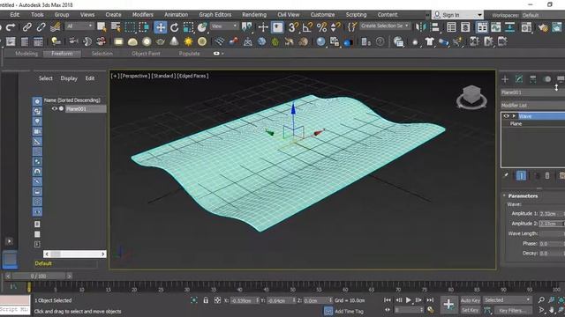
Task: Click the Edged Faces shading label
Action: (x=192, y=76)
